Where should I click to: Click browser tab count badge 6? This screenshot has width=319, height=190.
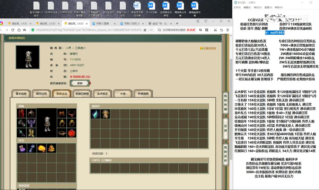198,21
